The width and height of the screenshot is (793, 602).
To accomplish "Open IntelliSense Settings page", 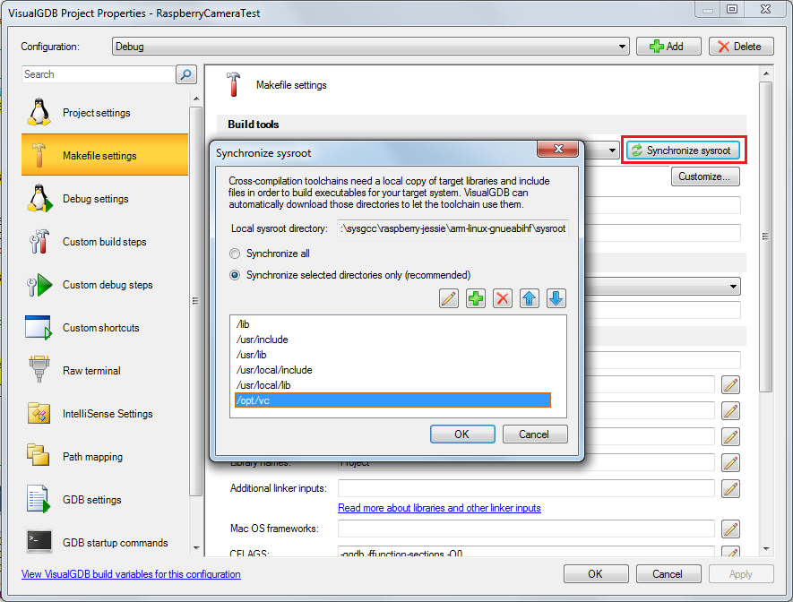I will 105,413.
